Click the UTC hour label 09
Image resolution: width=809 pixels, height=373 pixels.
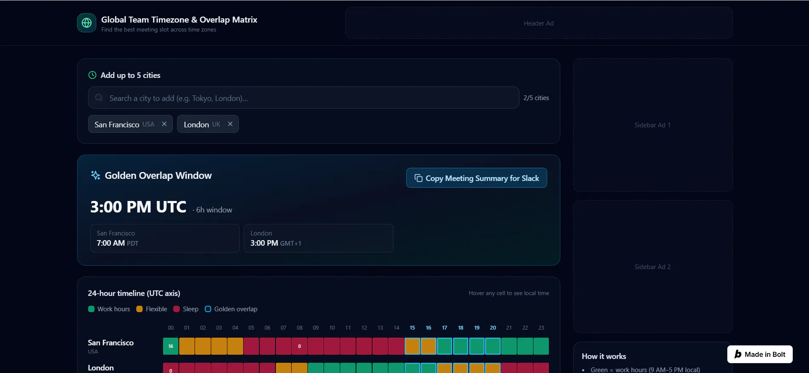pyautogui.click(x=316, y=327)
